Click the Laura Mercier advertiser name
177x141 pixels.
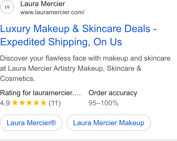43,4
